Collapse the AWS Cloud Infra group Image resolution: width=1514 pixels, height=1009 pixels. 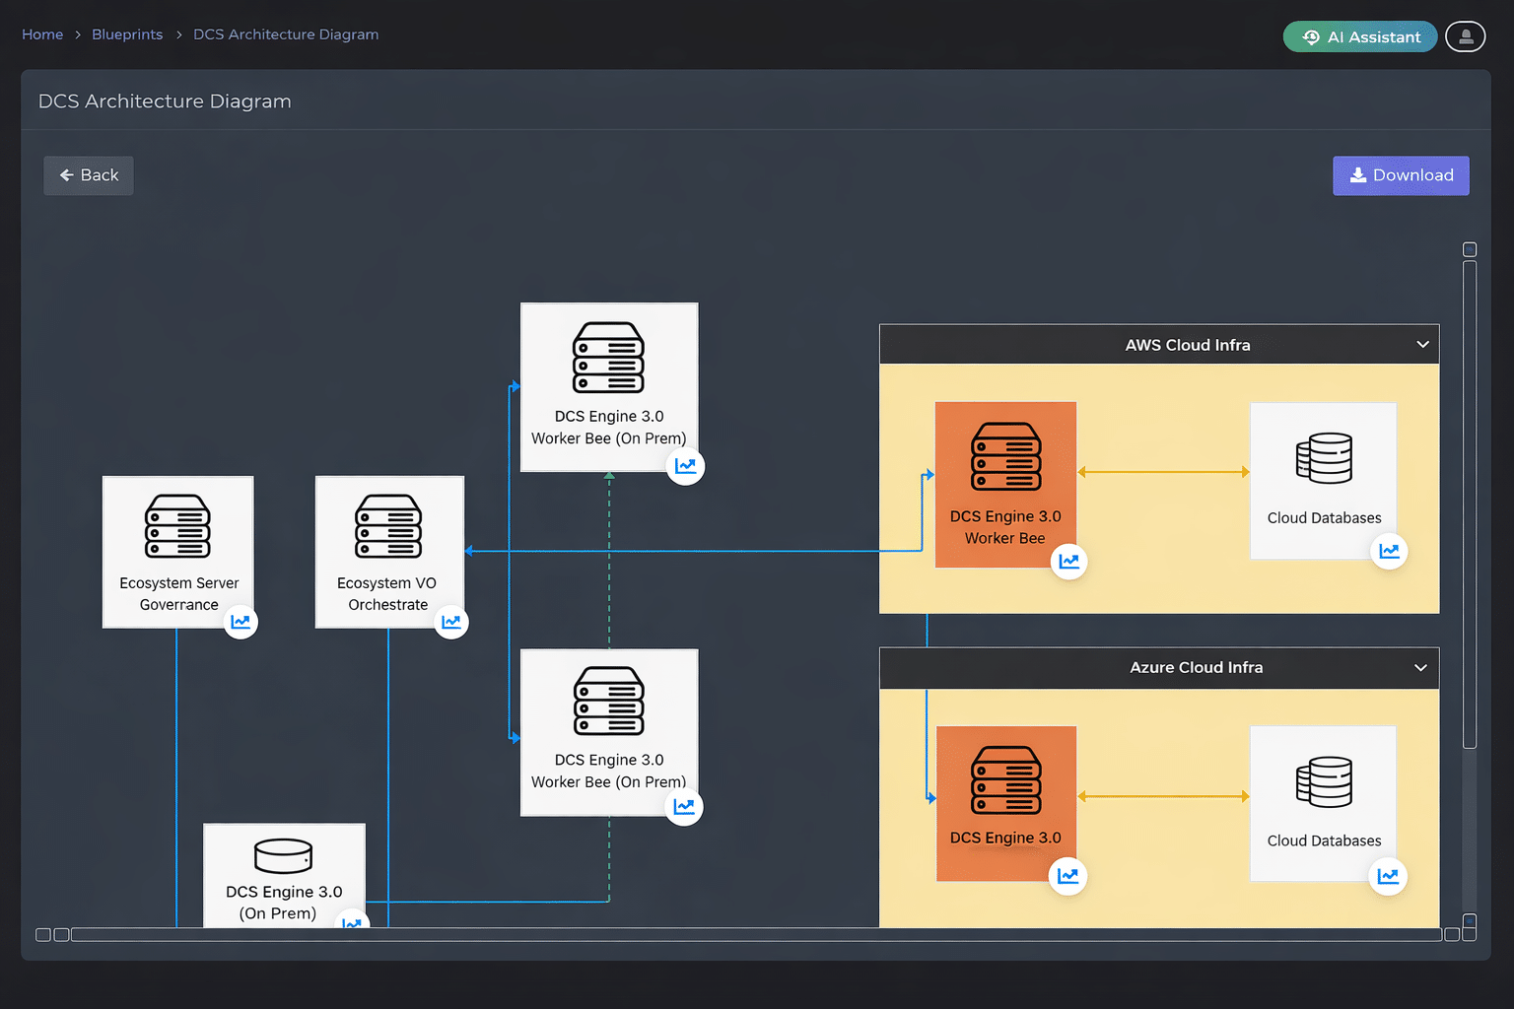(1422, 345)
